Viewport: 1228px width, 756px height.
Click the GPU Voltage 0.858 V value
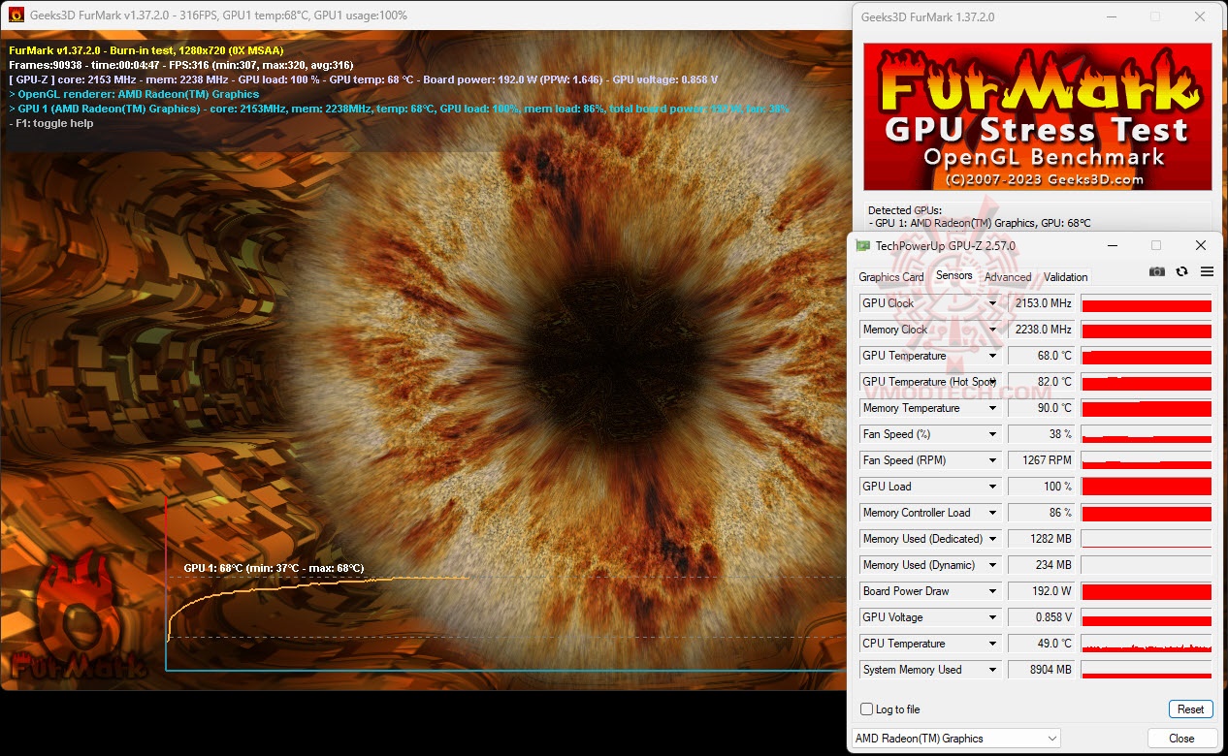1041,617
